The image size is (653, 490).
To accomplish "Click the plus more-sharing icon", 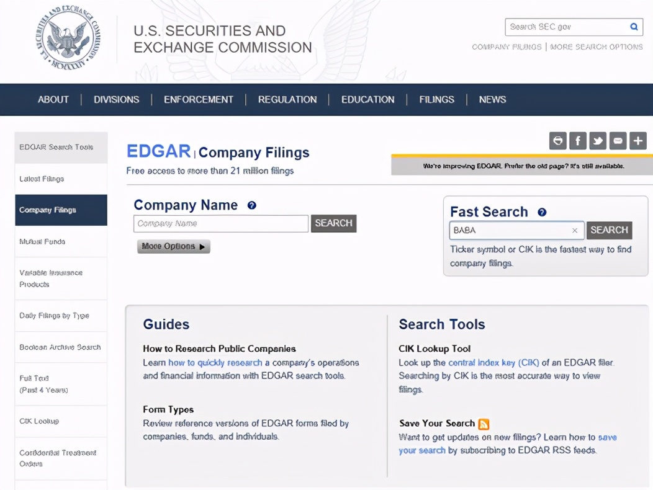I will click(637, 141).
